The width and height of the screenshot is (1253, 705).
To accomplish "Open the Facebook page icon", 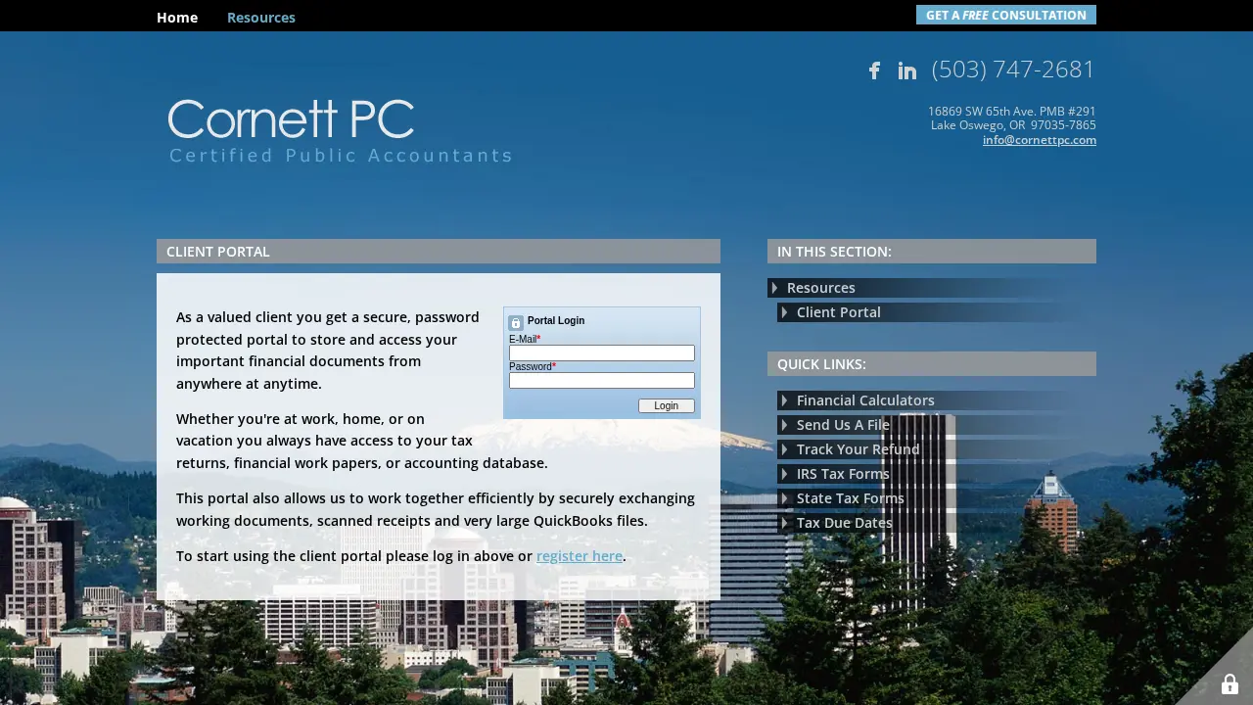I will pyautogui.click(x=874, y=70).
